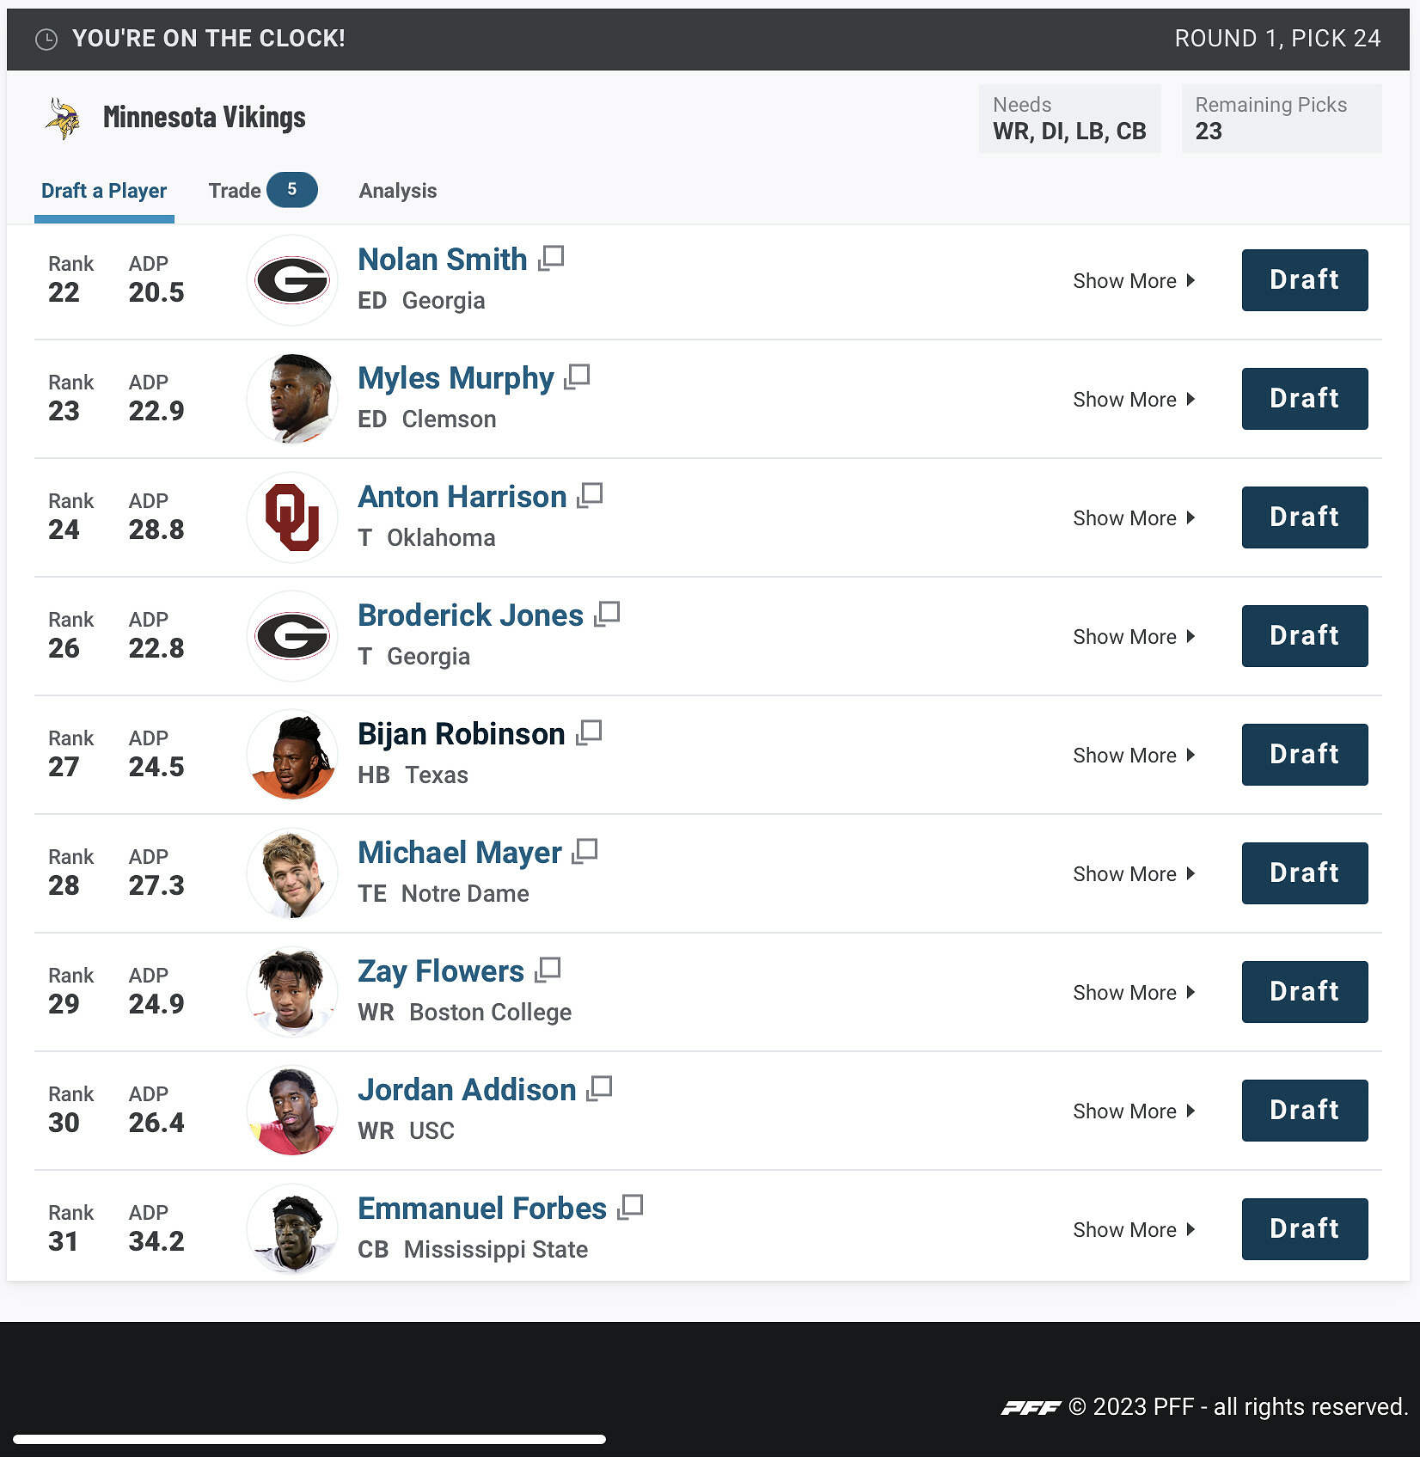1420x1457 pixels.
Task: Click the Georgia logo beside Nolan Smith
Action: (x=292, y=280)
